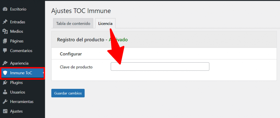Image resolution: width=280 pixels, height=118 pixels.
Task: Click the Herramientas wrench icon
Action: click(x=5, y=102)
